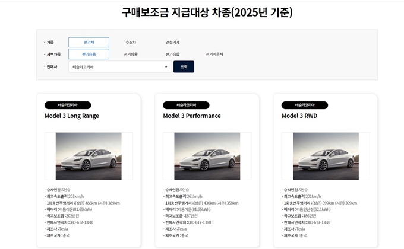
Task: Click 제조국가 중국 line on RWD card
Action: click(294, 235)
